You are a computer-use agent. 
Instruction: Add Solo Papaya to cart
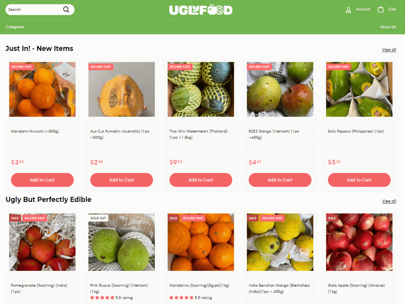pos(359,180)
